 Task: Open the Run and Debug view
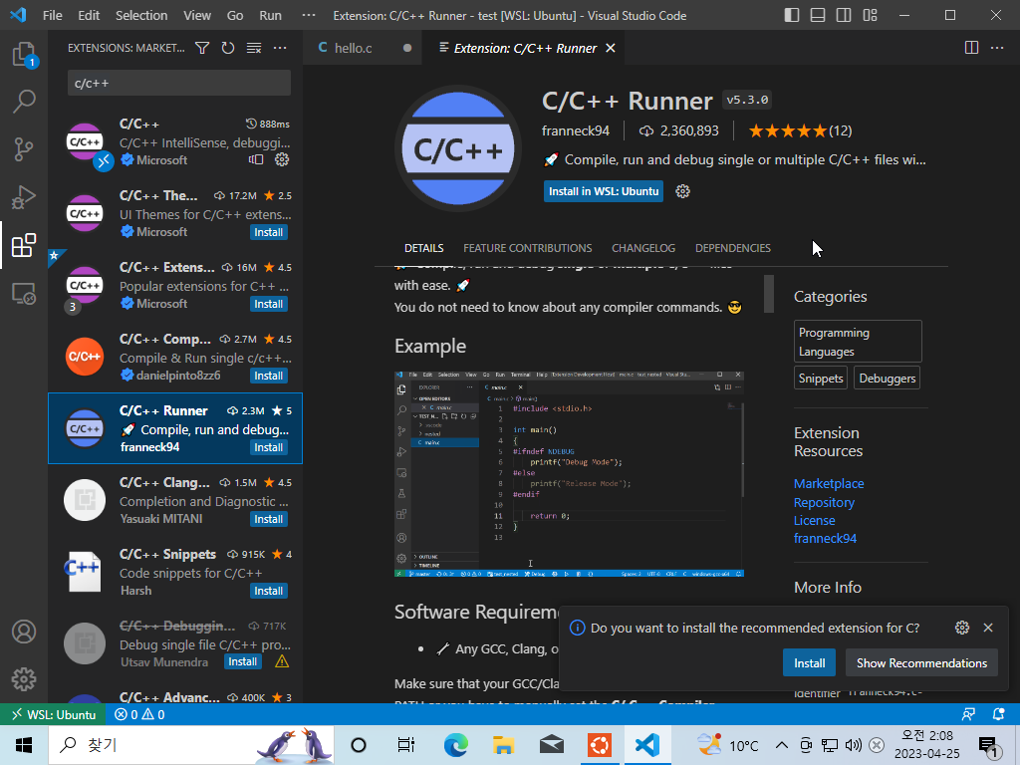point(24,197)
